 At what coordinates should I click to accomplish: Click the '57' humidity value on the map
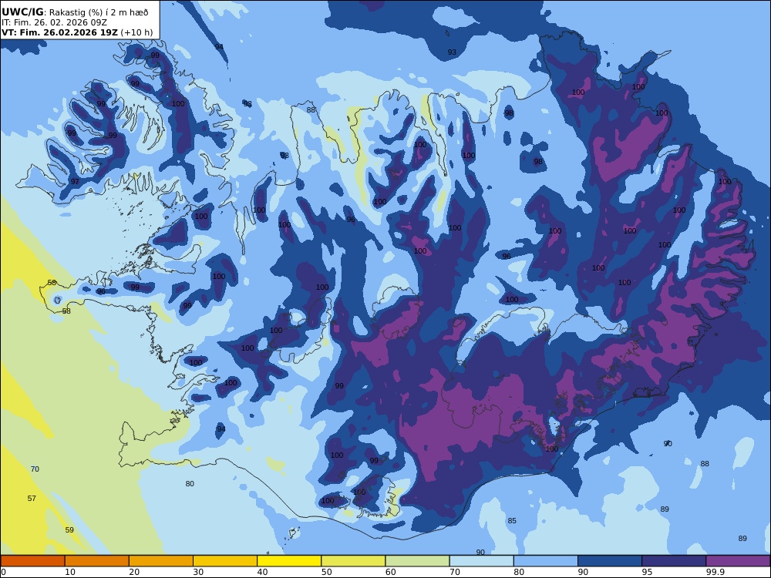32,499
